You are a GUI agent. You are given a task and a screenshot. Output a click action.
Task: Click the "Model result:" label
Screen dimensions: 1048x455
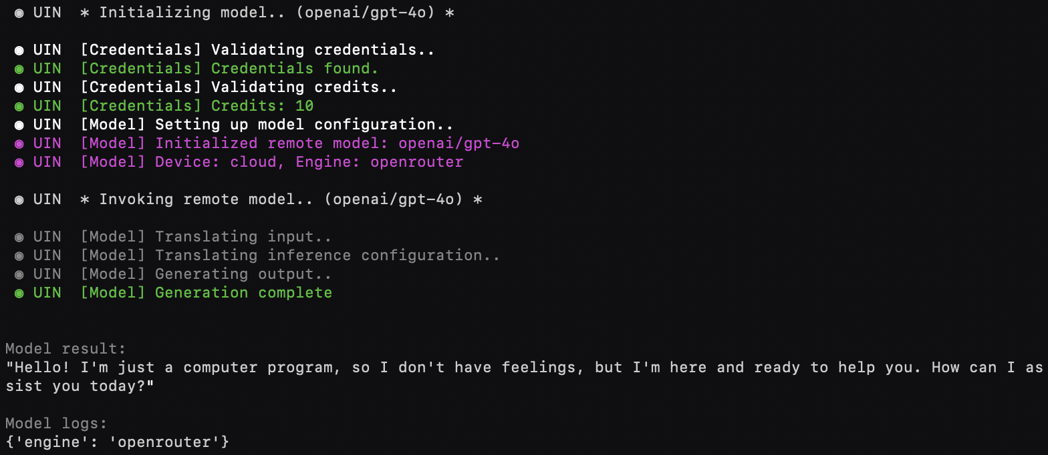click(x=65, y=349)
